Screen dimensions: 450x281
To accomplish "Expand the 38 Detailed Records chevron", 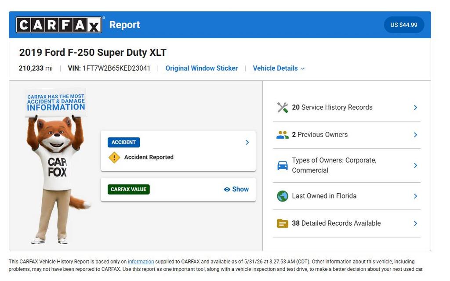I will tap(415, 223).
